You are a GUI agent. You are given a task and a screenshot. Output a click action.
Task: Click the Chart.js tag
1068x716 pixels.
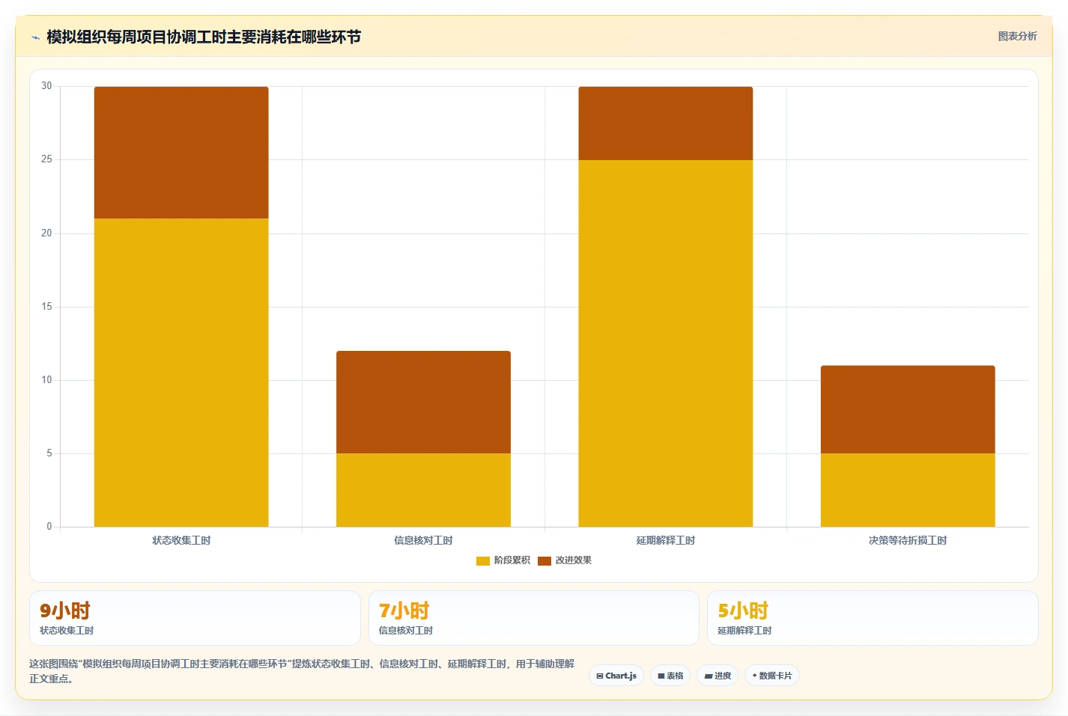click(616, 676)
